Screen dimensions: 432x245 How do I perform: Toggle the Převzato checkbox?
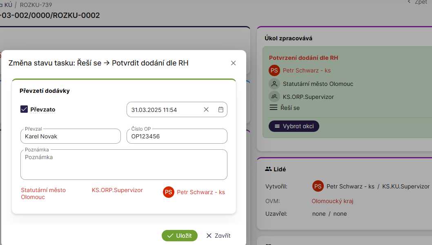tap(24, 109)
